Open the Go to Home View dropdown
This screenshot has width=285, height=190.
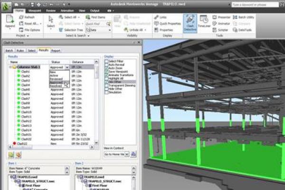click(116, 154)
